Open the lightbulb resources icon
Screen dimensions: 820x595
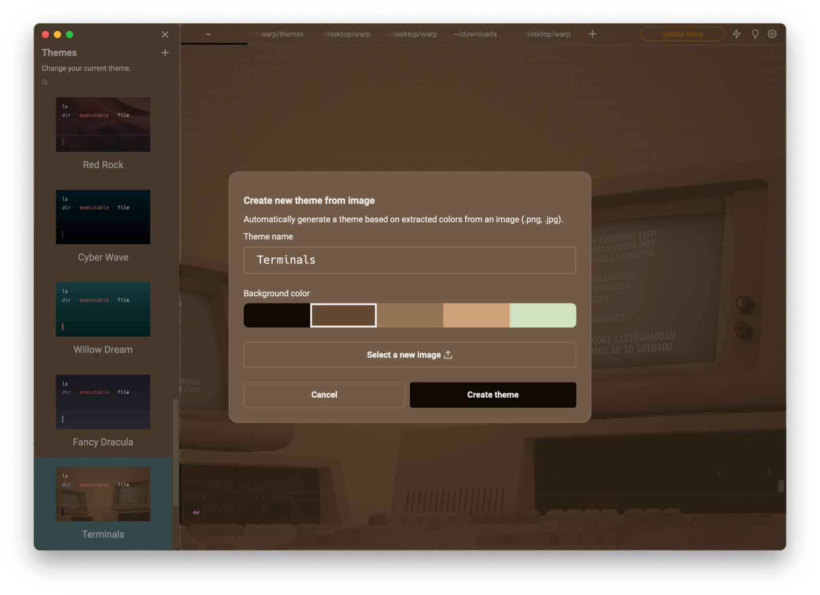tap(755, 34)
